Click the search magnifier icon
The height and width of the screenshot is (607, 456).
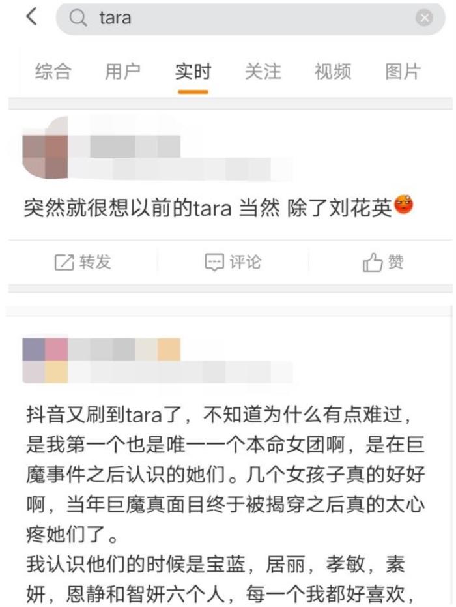pos(78,18)
